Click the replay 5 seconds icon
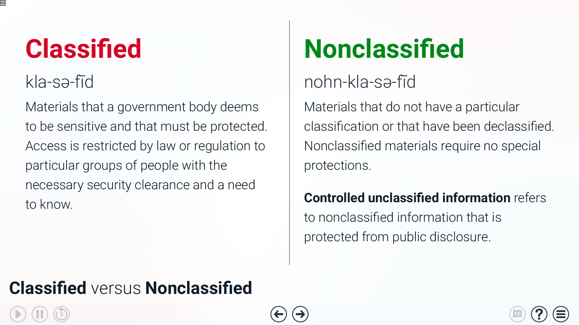Screen dimensions: 579x325 pos(61,314)
